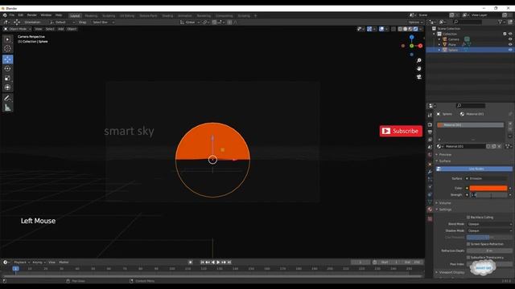Click the outliner search field
The image size is (515, 289).
click(x=468, y=22)
